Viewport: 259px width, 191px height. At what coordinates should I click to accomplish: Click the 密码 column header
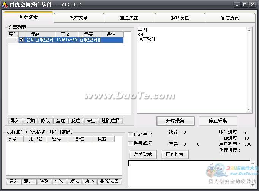pyautogui.click(x=57, y=139)
